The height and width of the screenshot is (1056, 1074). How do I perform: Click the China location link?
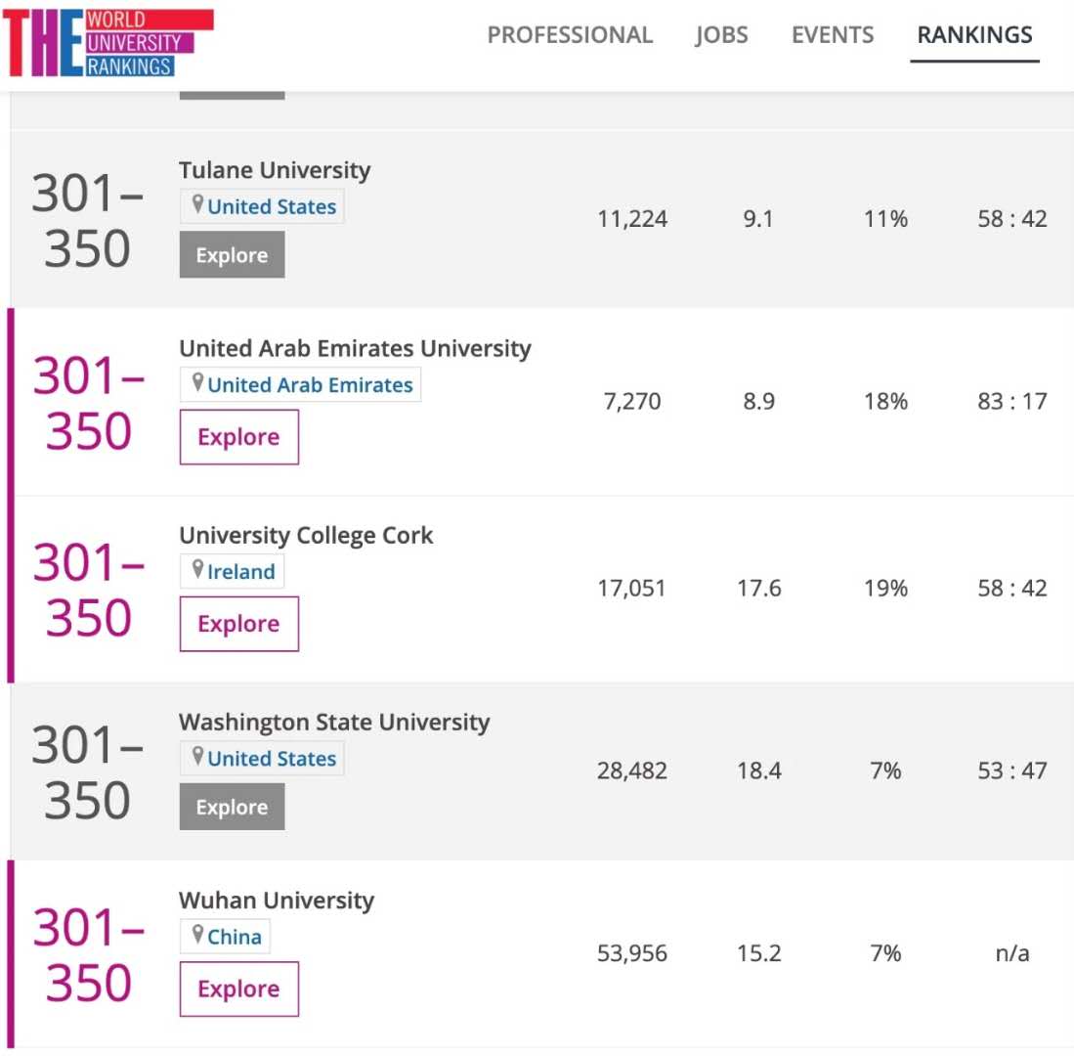[x=234, y=937]
